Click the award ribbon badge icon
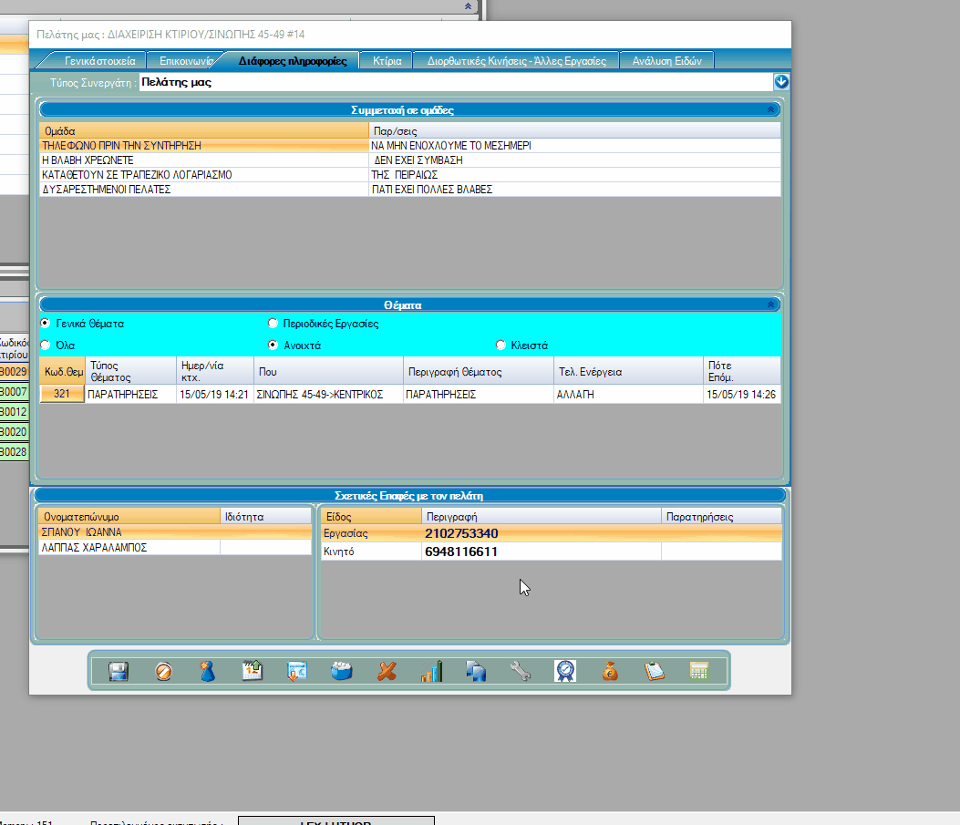This screenshot has width=960, height=825. pos(565,672)
